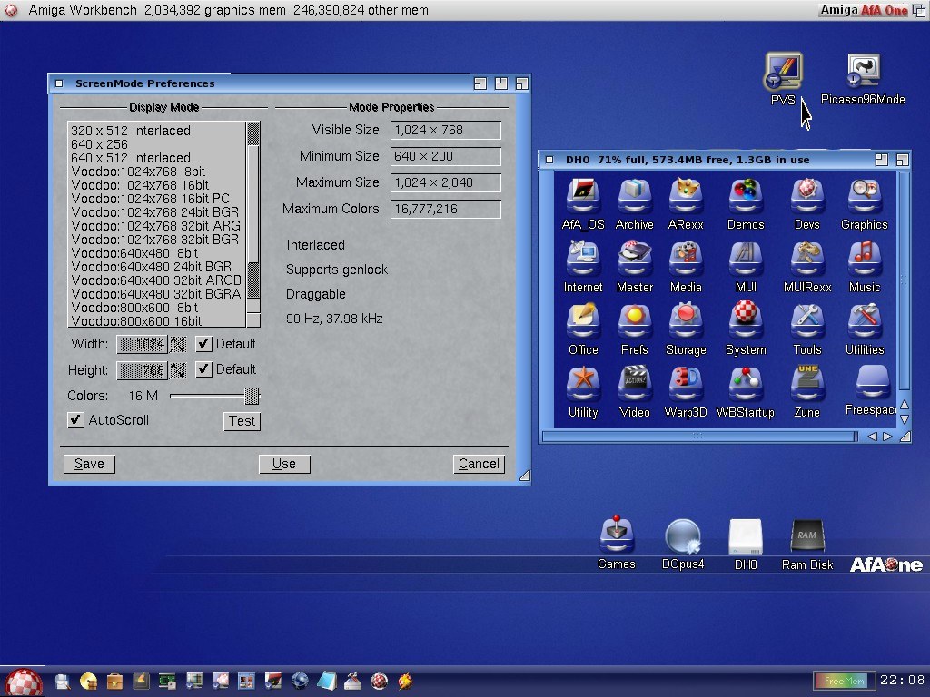Viewport: 930px width, 697px height.
Task: Toggle the Width Default checkbox
Action: [x=204, y=344]
